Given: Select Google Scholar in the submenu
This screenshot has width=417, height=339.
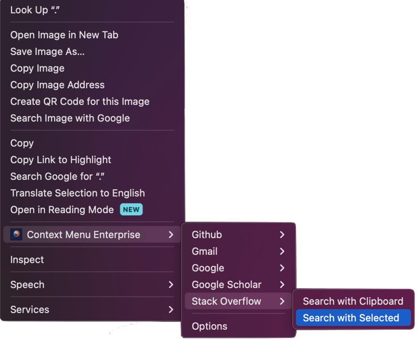Looking at the screenshot, I should point(238,285).
